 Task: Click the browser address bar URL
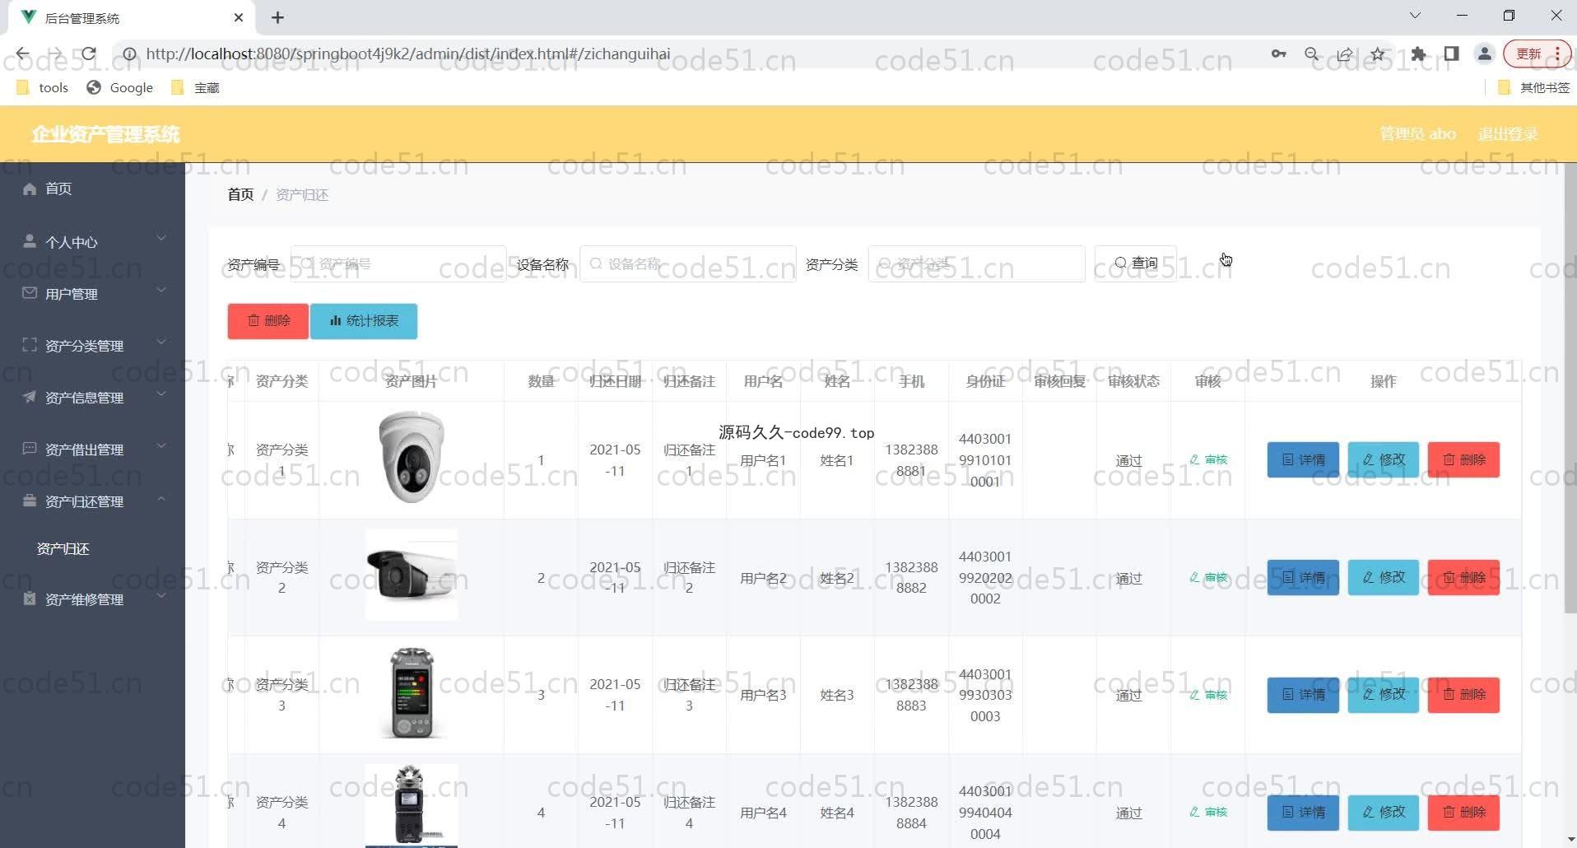[408, 54]
